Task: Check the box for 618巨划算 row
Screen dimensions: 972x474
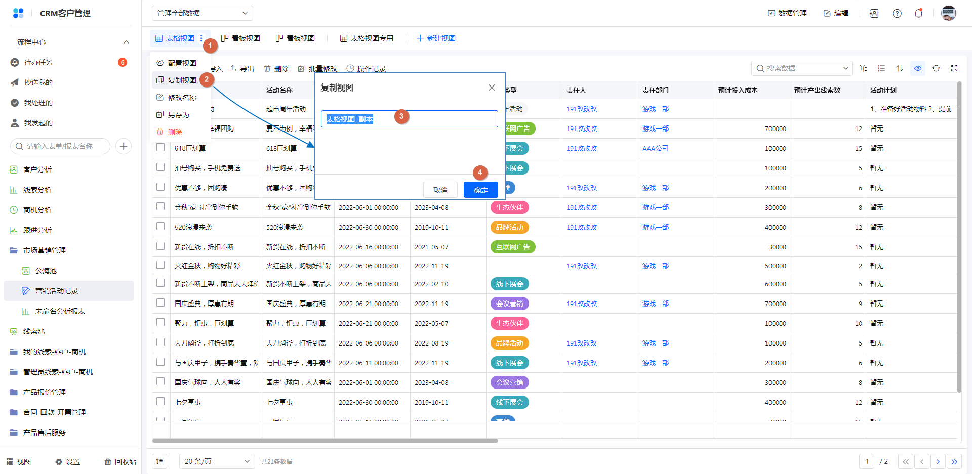Action: pyautogui.click(x=160, y=148)
